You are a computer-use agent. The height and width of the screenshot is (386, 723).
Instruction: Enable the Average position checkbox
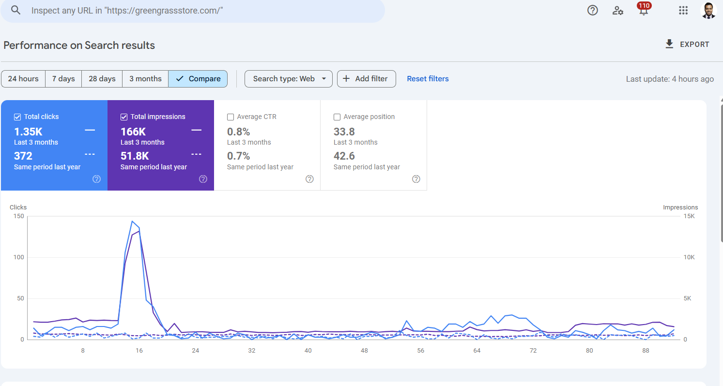[337, 117]
